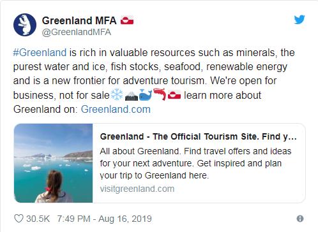Image resolution: width=318 pixels, height=232 pixels.
Task: Click the Official Tourism Site card title
Action: 198,136
